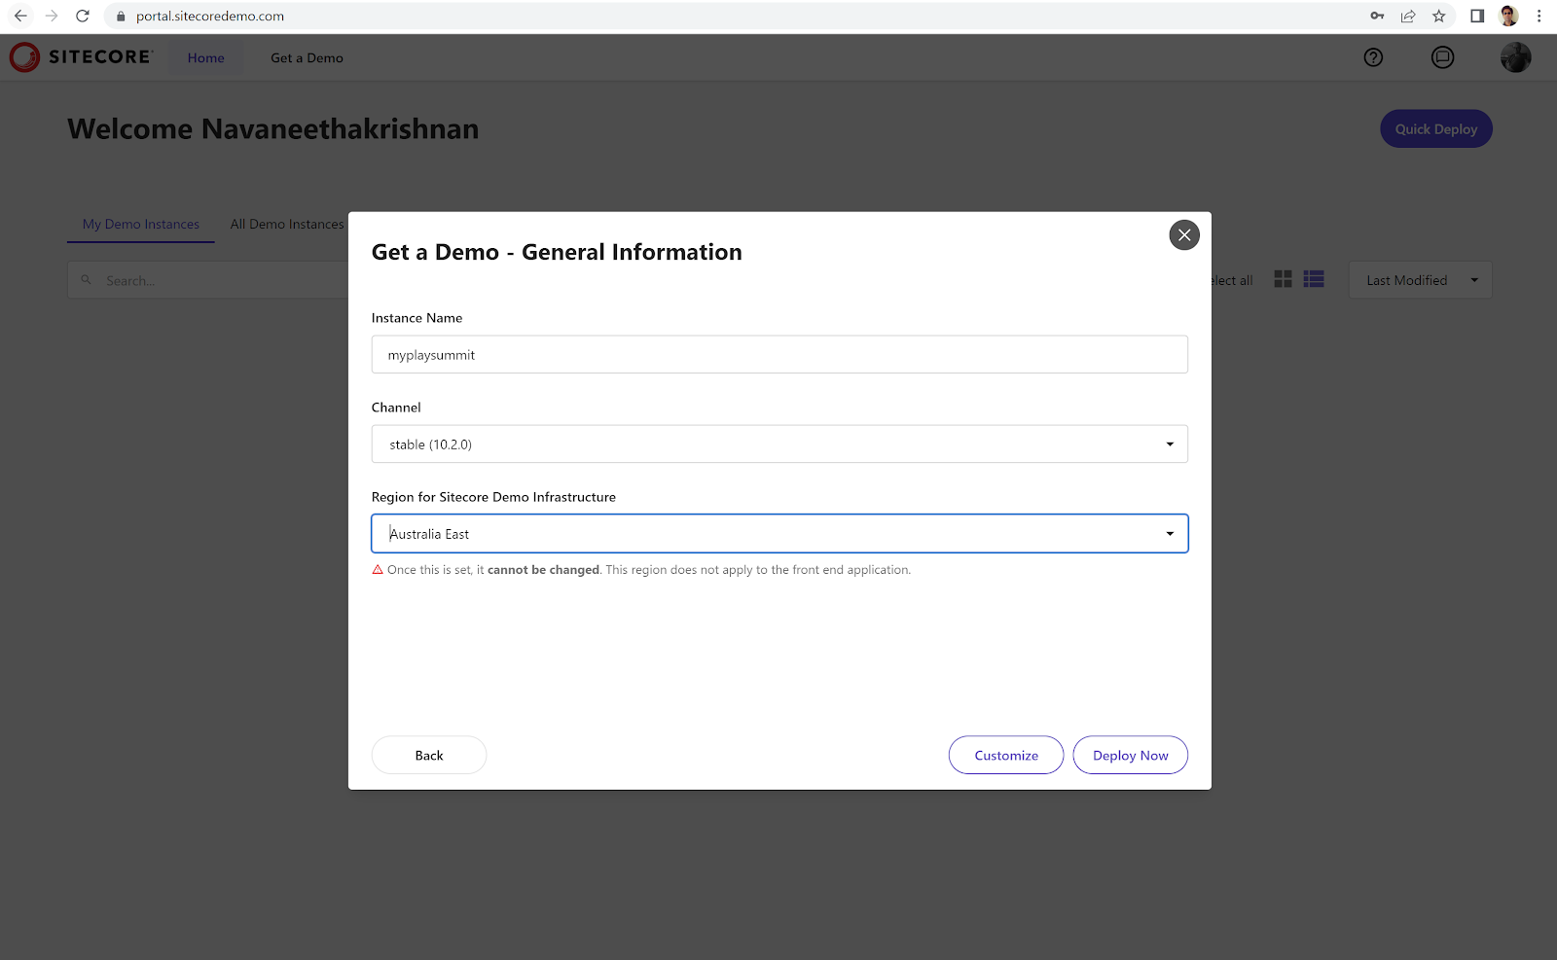The image size is (1557, 960).
Task: Close the Get a Demo dialog
Action: click(x=1183, y=235)
